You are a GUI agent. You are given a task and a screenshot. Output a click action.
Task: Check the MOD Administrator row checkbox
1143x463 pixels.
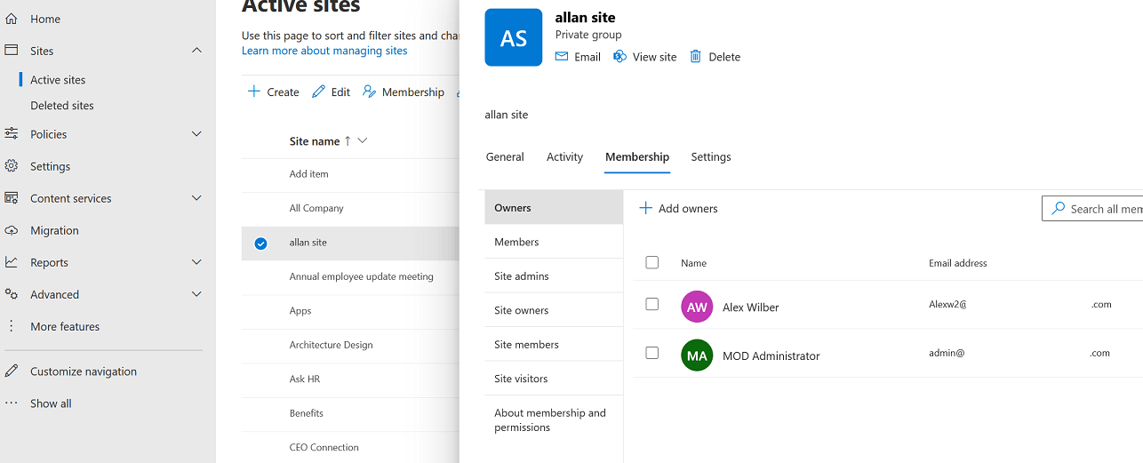pos(652,353)
